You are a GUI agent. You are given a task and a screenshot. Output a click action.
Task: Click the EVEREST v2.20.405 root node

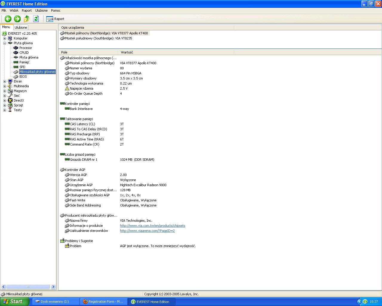[22, 33]
